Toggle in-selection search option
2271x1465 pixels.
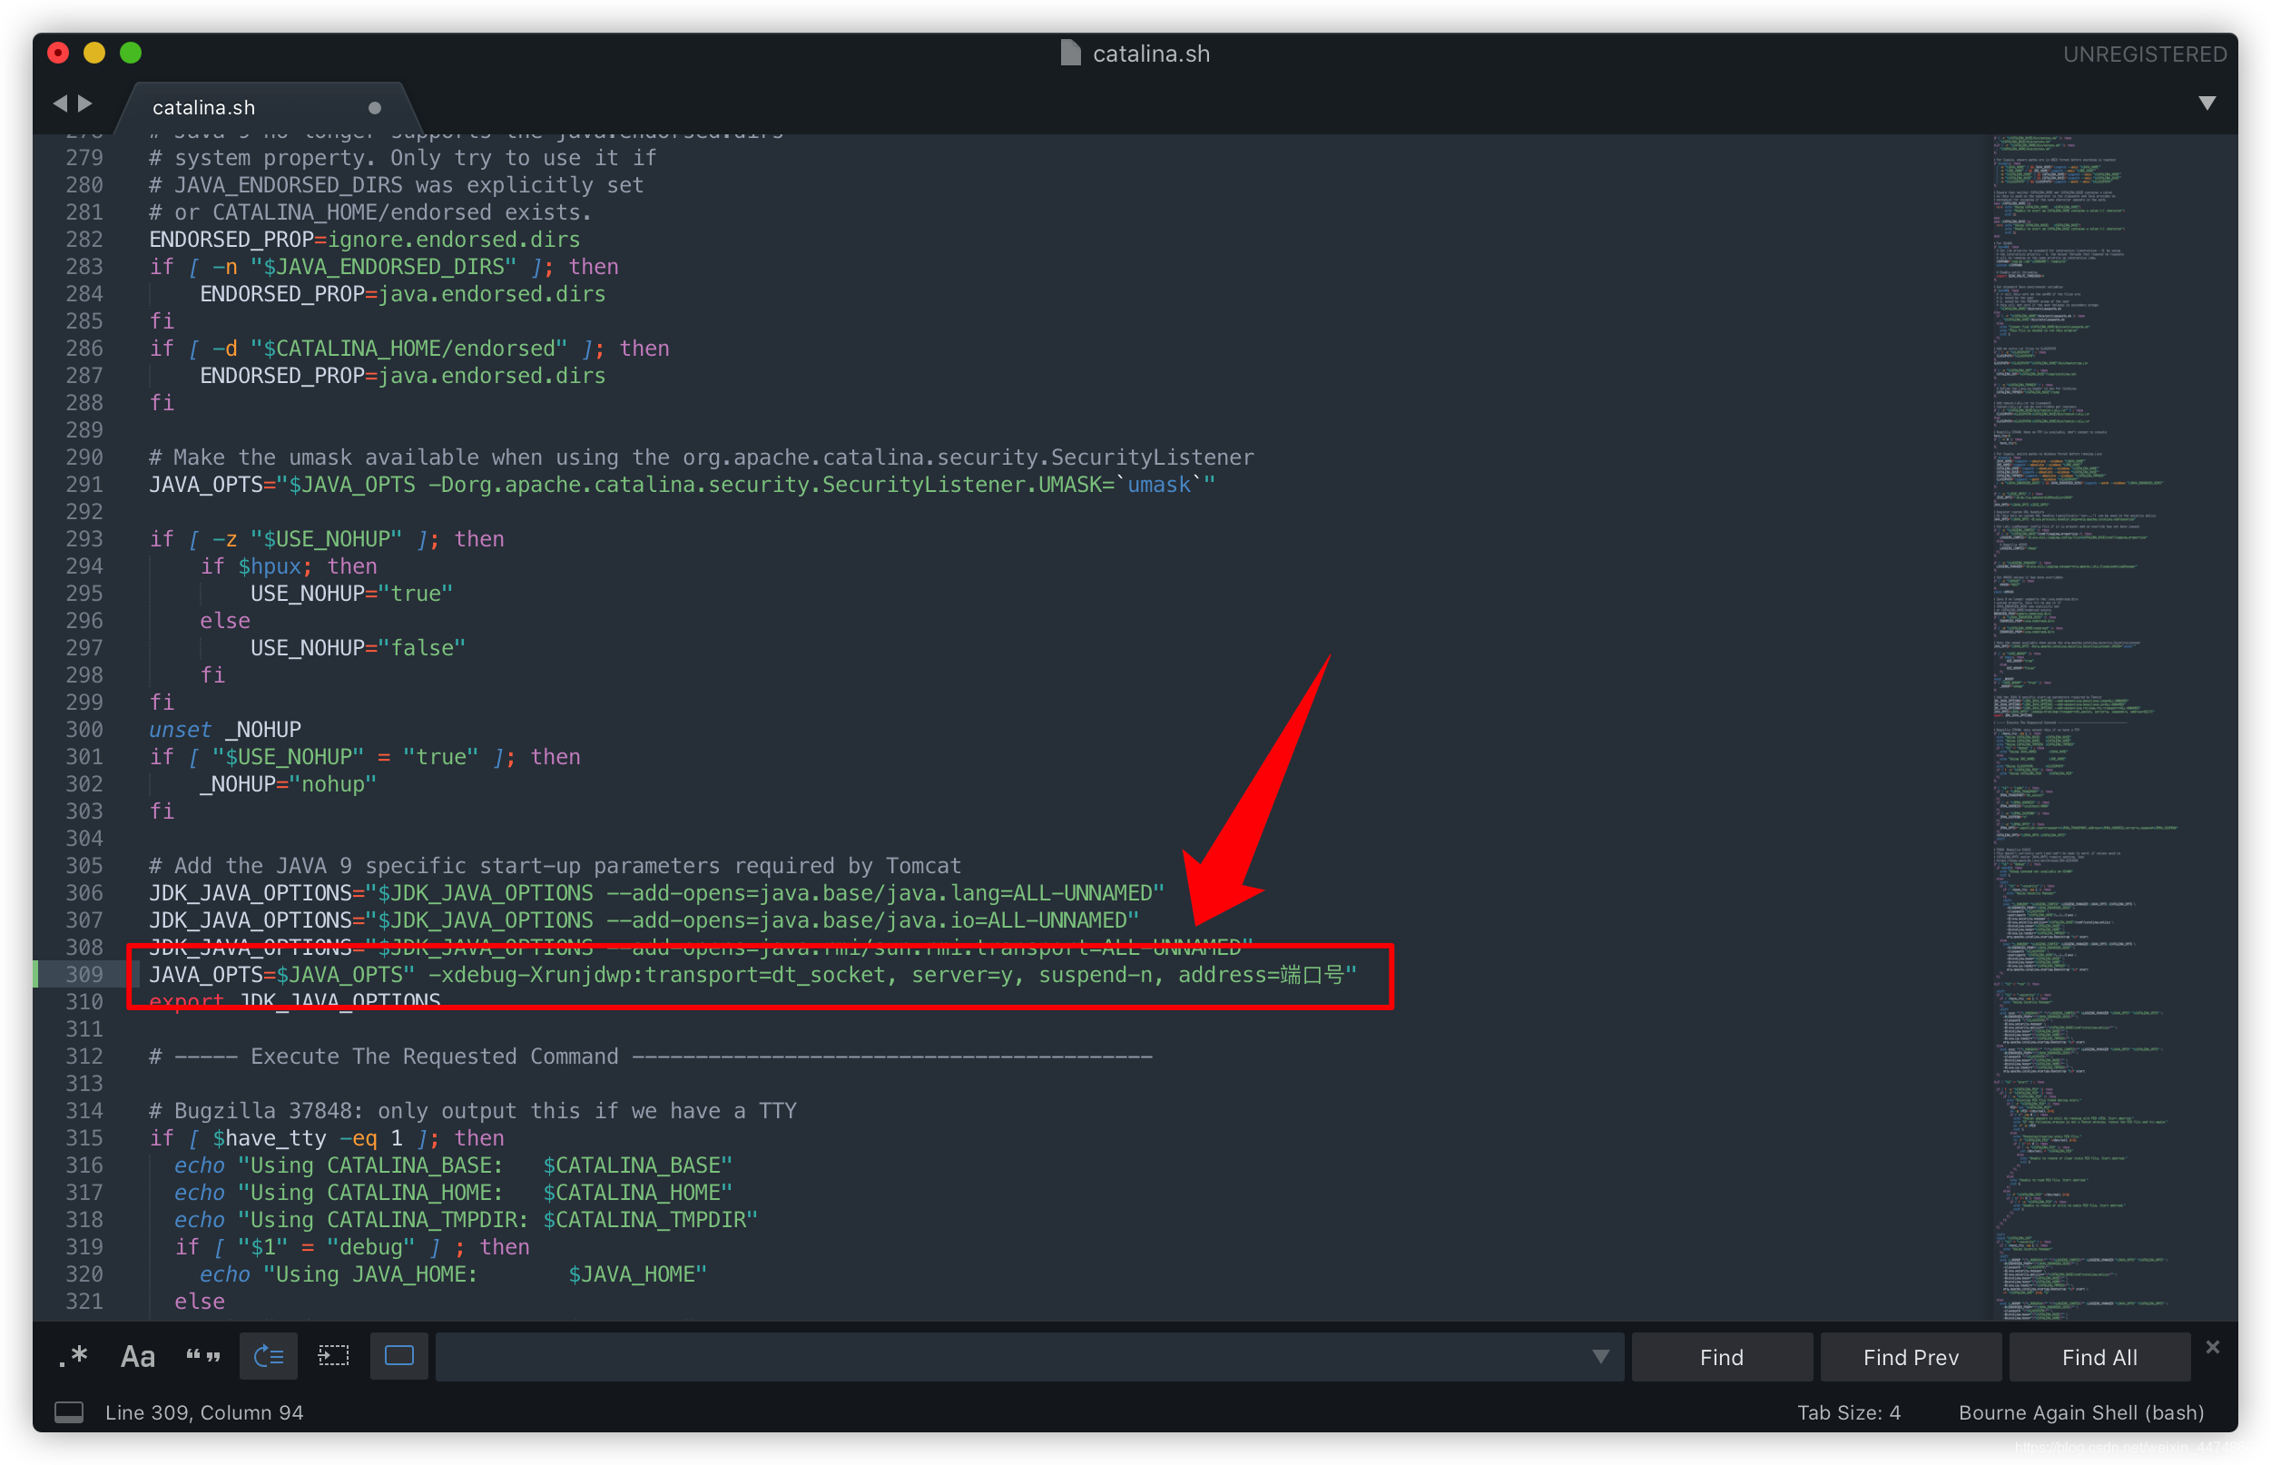pos(333,1357)
